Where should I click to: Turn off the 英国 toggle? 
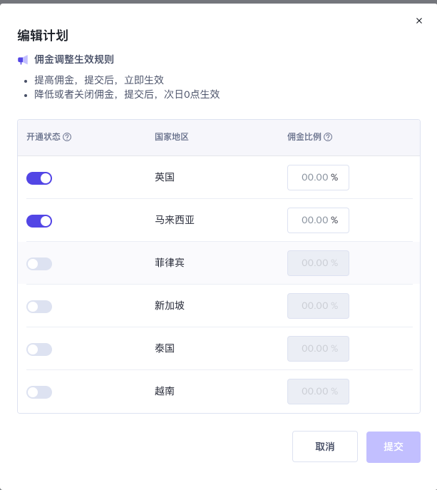pos(39,178)
